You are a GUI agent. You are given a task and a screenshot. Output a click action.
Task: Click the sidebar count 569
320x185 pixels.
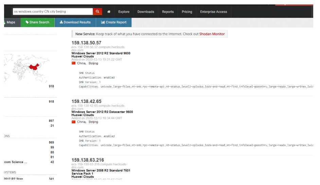(x=51, y=142)
